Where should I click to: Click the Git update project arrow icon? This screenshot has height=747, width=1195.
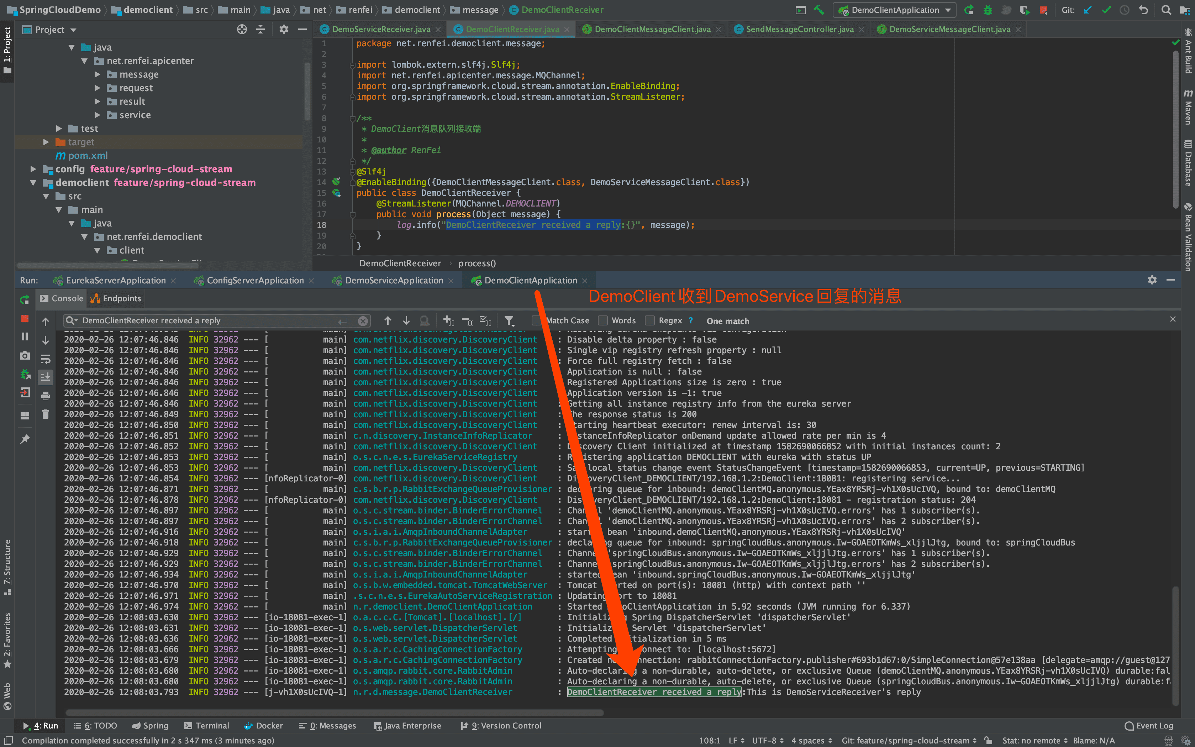[x=1088, y=10]
